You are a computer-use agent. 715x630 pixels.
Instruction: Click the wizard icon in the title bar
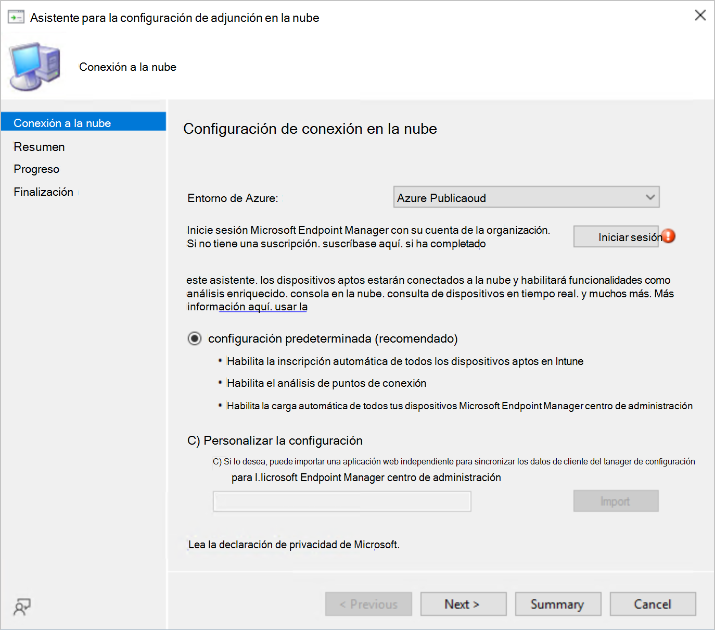click(16, 16)
